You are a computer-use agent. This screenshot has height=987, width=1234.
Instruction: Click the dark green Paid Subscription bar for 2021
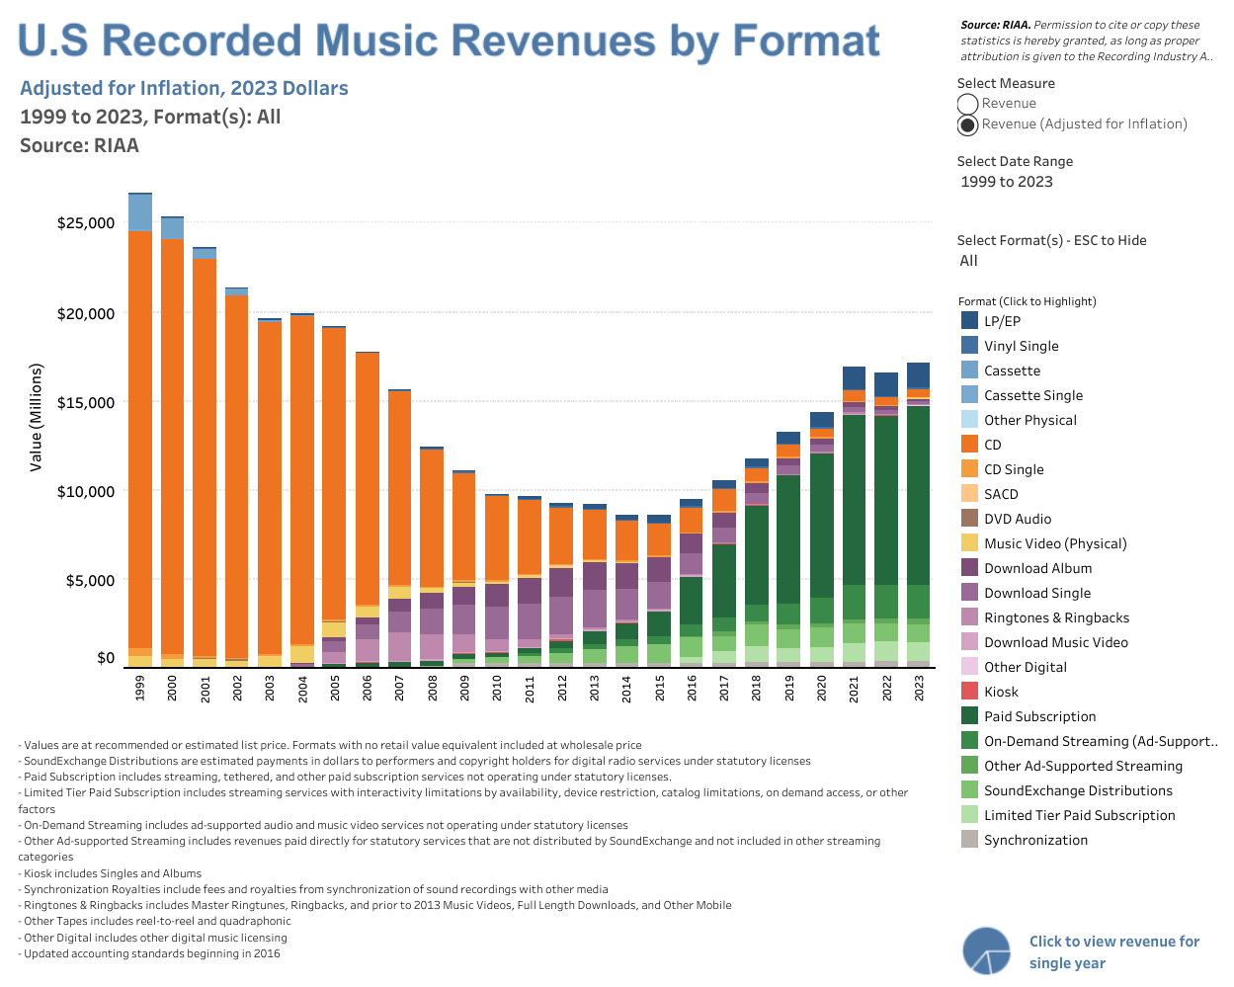point(855,500)
